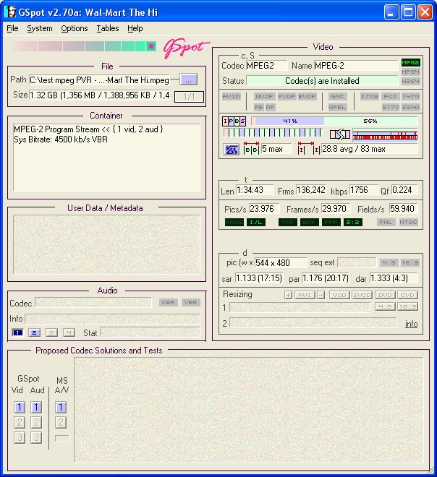The width and height of the screenshot is (437, 477).
Task: Click the PAL indicator
Action: click(x=386, y=223)
